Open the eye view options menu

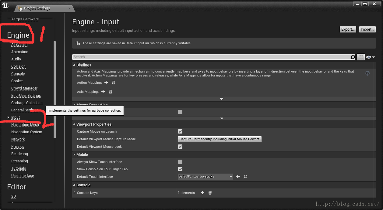pyautogui.click(x=370, y=57)
